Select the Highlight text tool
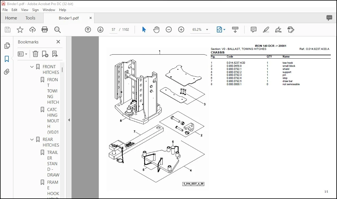Viewport: 337px width, 199px height. (266, 30)
